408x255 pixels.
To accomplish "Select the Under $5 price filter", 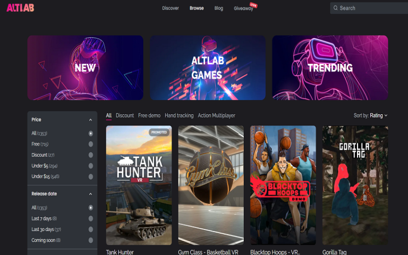I will [x=91, y=166].
